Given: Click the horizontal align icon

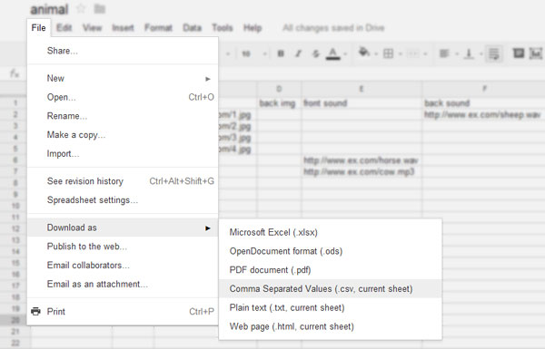Looking at the screenshot, I should [x=444, y=53].
